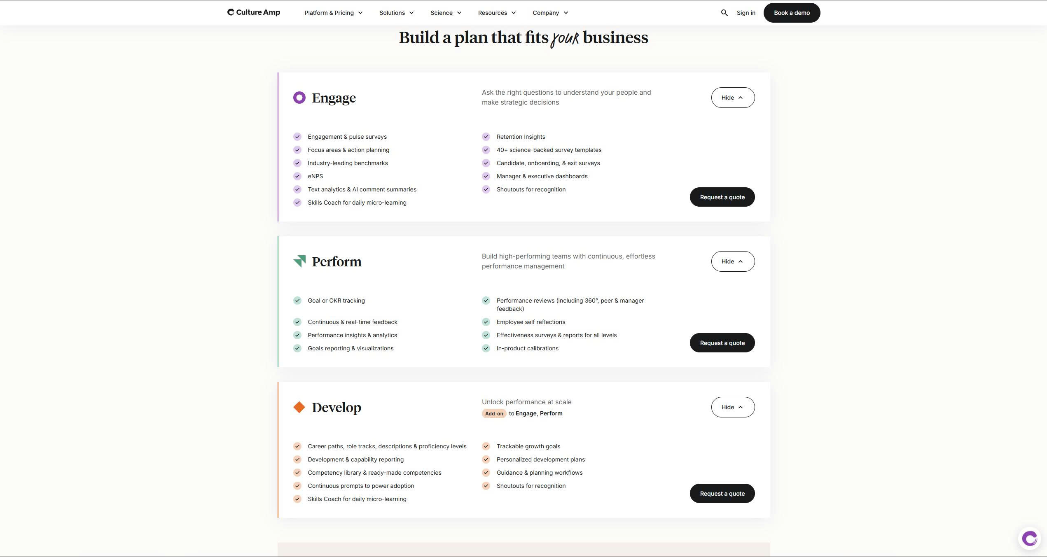This screenshot has width=1047, height=557.
Task: Click Book a demo
Action: coord(791,12)
